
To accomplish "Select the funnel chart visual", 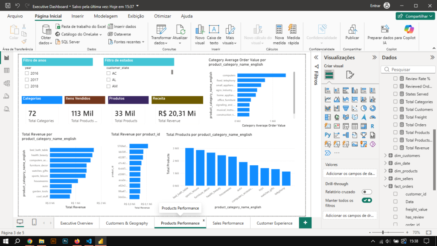I will [x=346, y=108].
